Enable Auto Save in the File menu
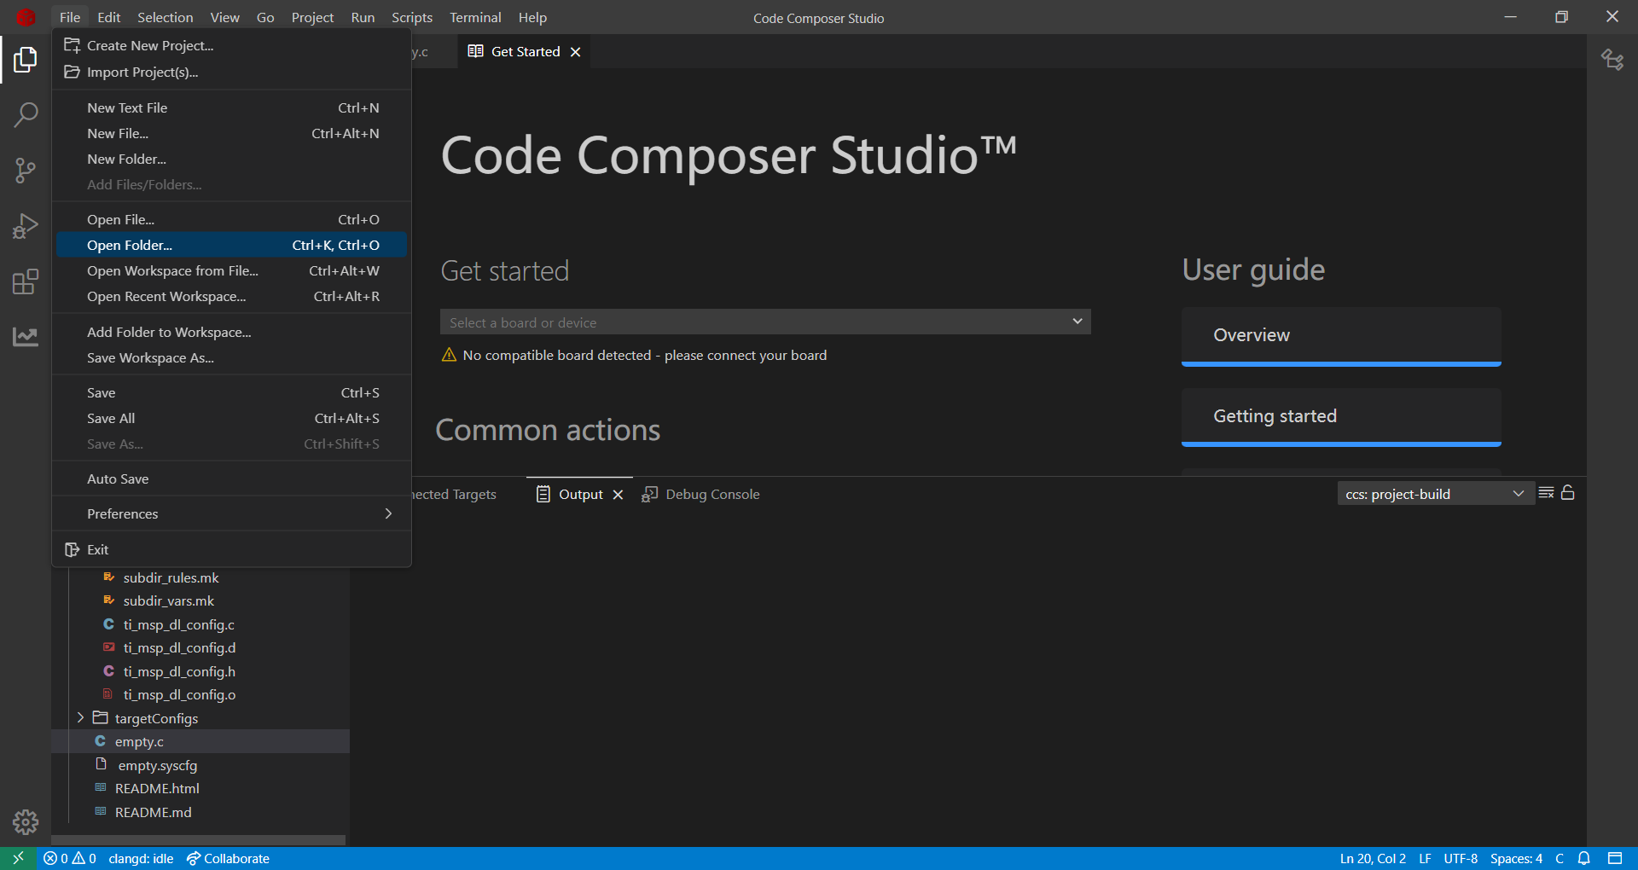This screenshot has height=870, width=1638. coord(117,478)
